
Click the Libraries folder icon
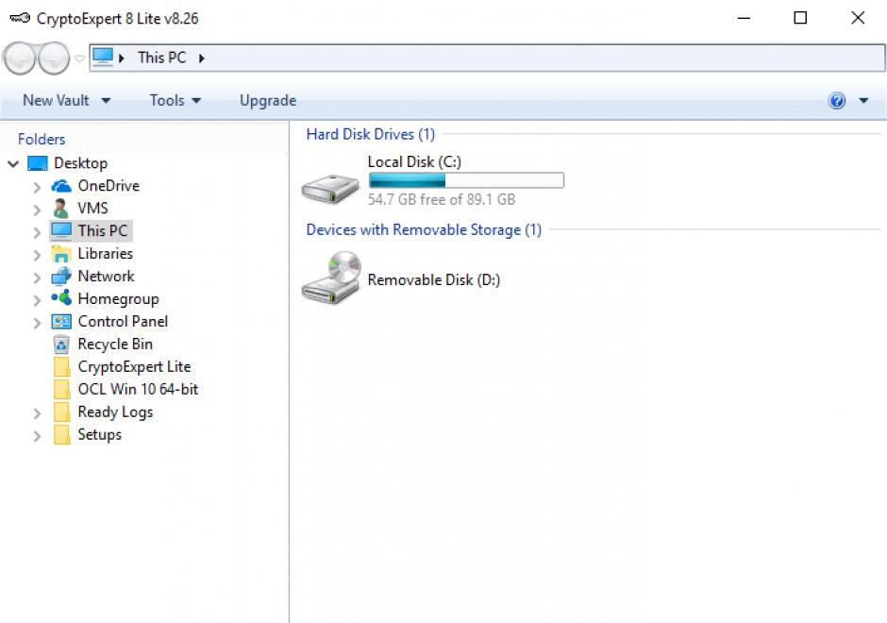pos(61,254)
